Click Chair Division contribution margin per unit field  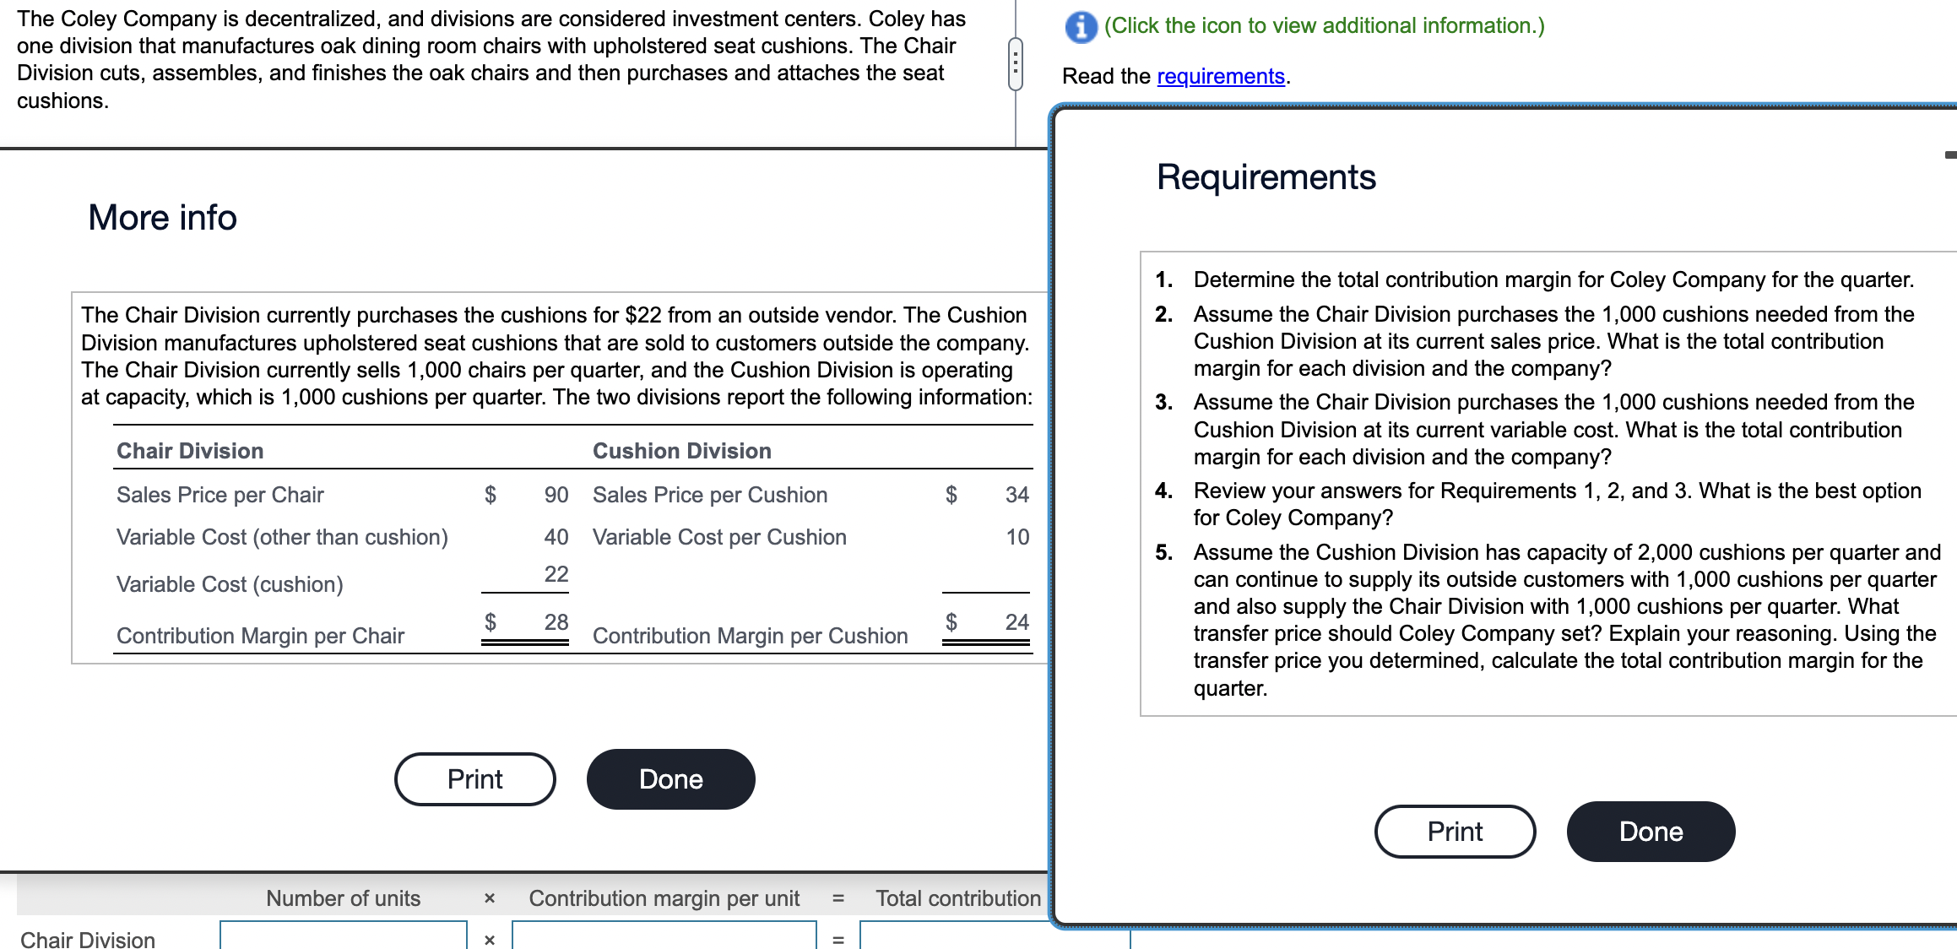tap(664, 937)
